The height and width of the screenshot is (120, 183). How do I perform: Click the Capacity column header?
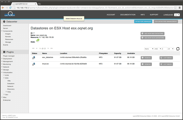pyautogui.click(x=117, y=54)
